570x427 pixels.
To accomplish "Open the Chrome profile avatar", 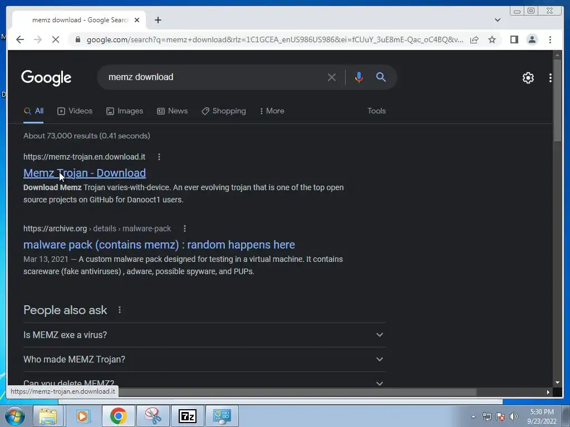I will point(532,39).
